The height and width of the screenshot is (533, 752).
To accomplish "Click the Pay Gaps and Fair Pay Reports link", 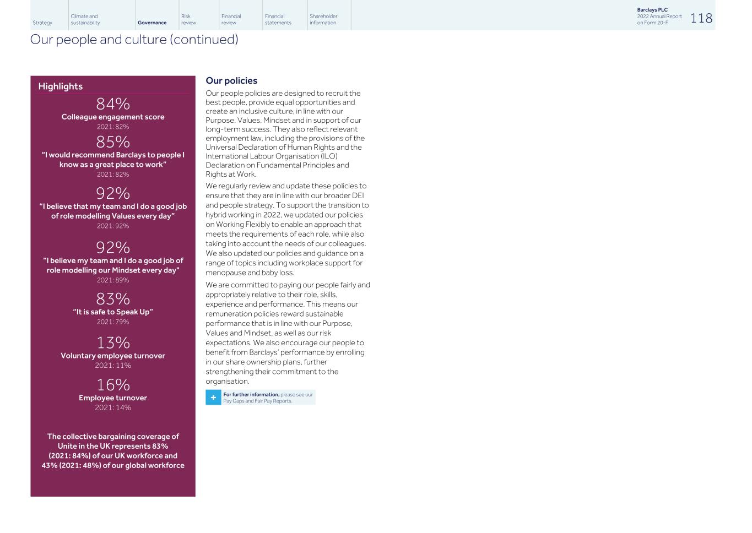I will (257, 401).
